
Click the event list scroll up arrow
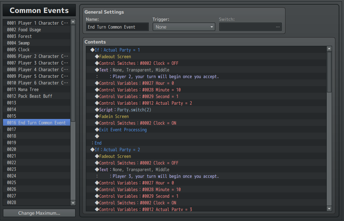coord(73,22)
